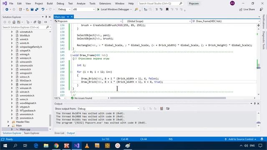Viewport: 267px width, 150px height.
Task: Click the editor horizontal scrollbar
Action: [x=168, y=98]
